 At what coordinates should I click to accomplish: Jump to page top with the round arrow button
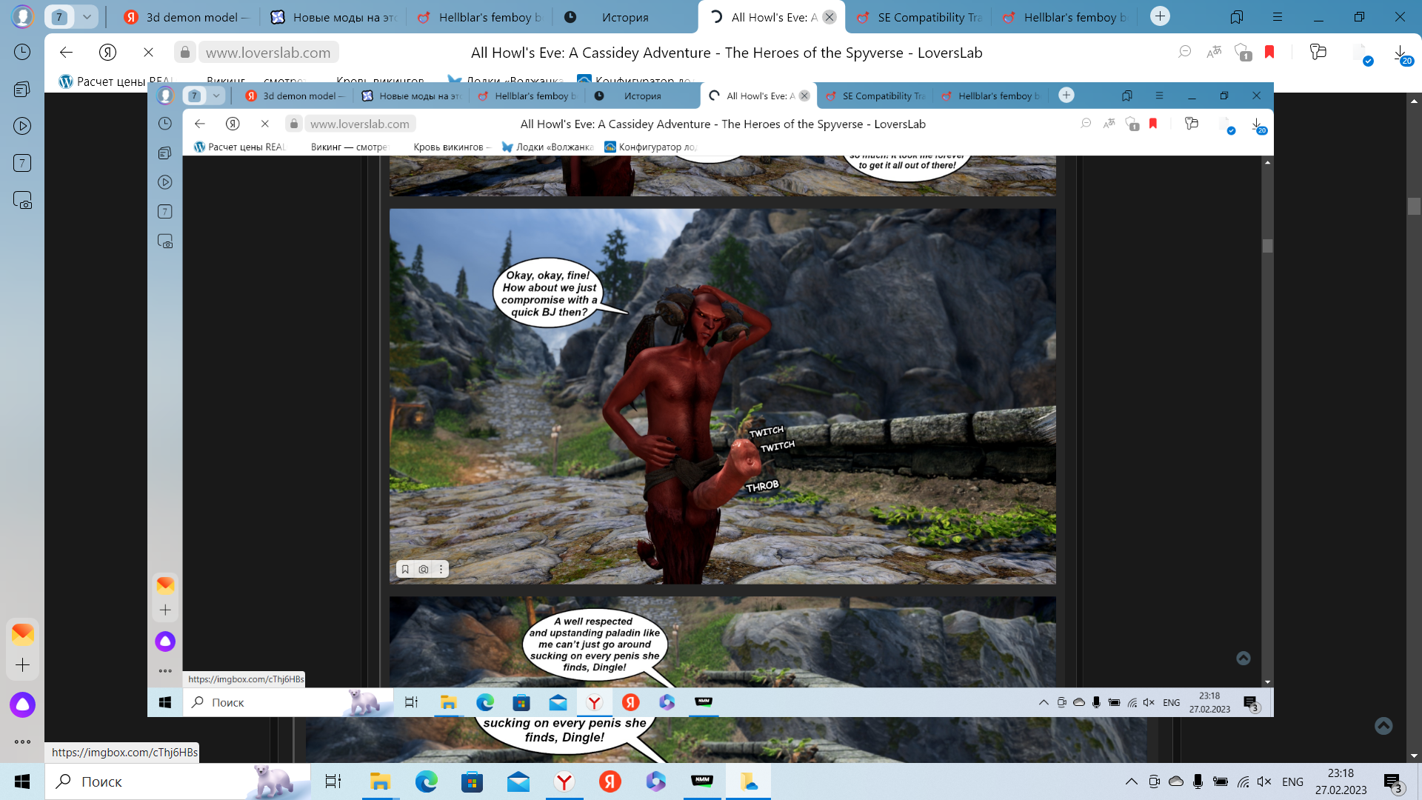(1383, 726)
